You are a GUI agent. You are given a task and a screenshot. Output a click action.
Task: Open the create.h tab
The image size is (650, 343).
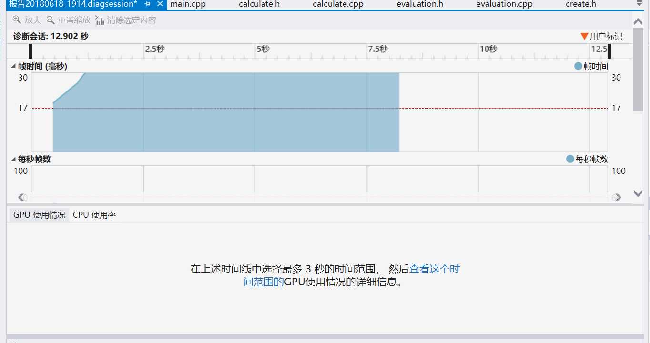click(581, 4)
